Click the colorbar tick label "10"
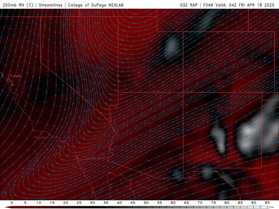This screenshot has height=209, width=279. coord(39,203)
